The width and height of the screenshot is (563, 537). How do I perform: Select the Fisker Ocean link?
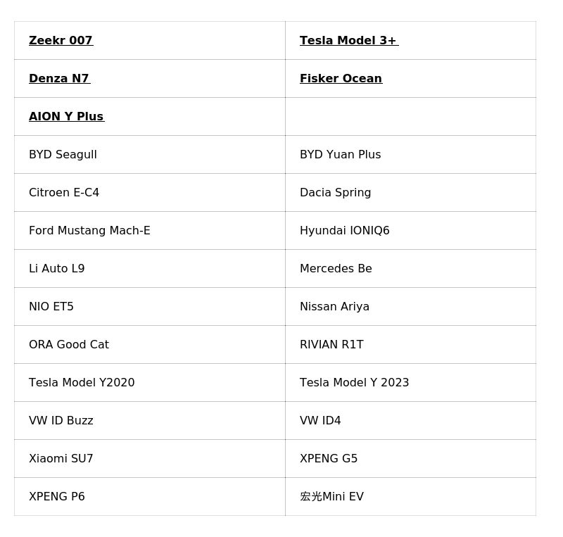[341, 79]
